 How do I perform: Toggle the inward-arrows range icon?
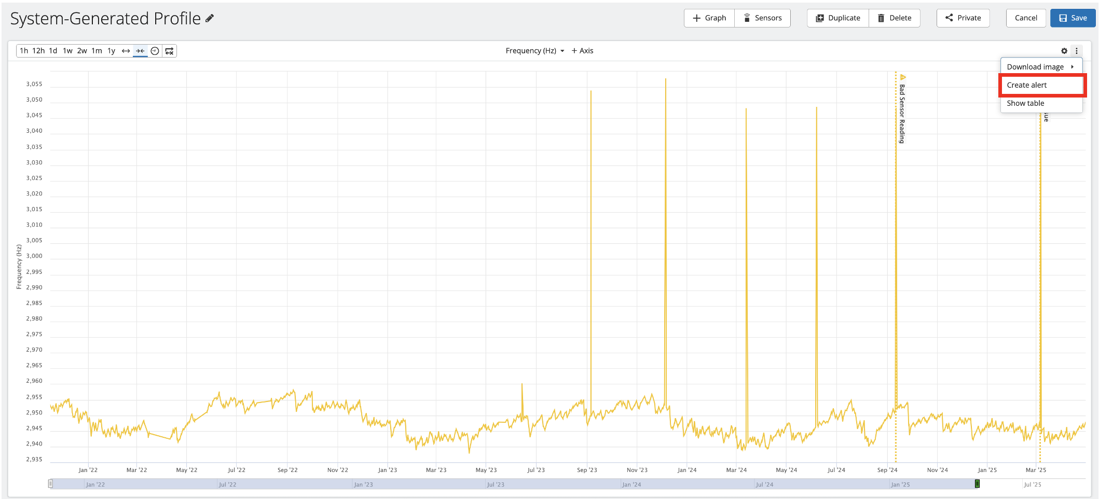(x=140, y=51)
